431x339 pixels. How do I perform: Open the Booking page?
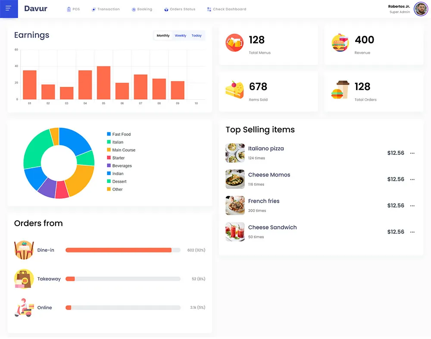click(x=144, y=9)
